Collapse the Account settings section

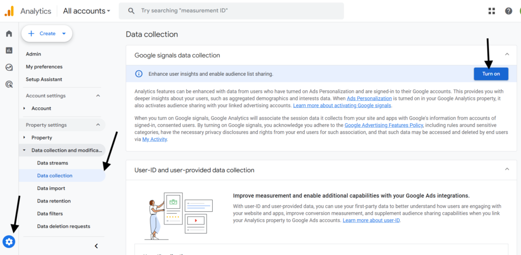[98, 96]
